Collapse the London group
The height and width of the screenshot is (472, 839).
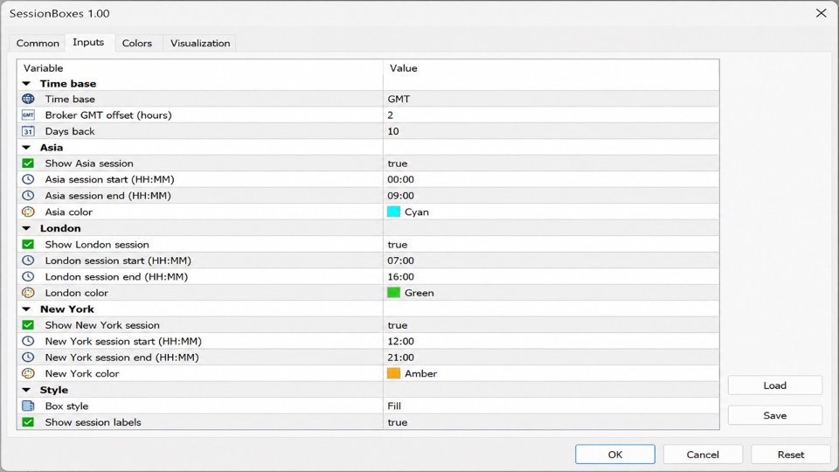tap(26, 228)
